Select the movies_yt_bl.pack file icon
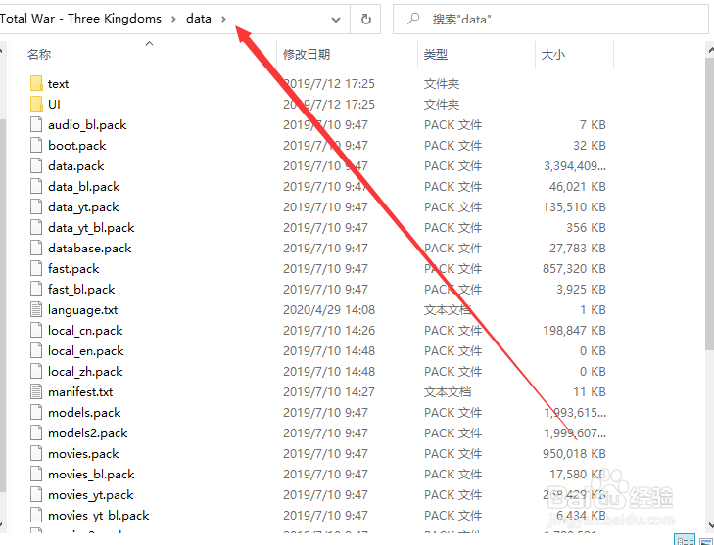The width and height of the screenshot is (714, 545). click(36, 515)
